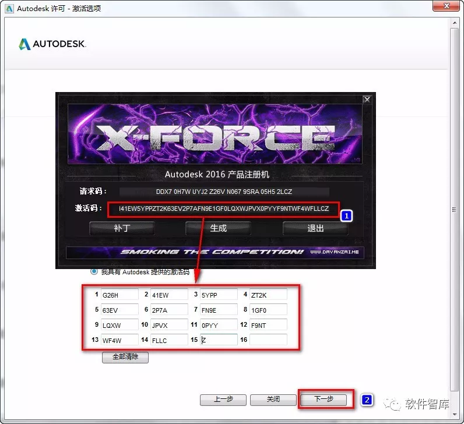Click the 全部清除 (Clear All) button
Image resolution: width=464 pixels, height=424 pixels.
tap(125, 357)
